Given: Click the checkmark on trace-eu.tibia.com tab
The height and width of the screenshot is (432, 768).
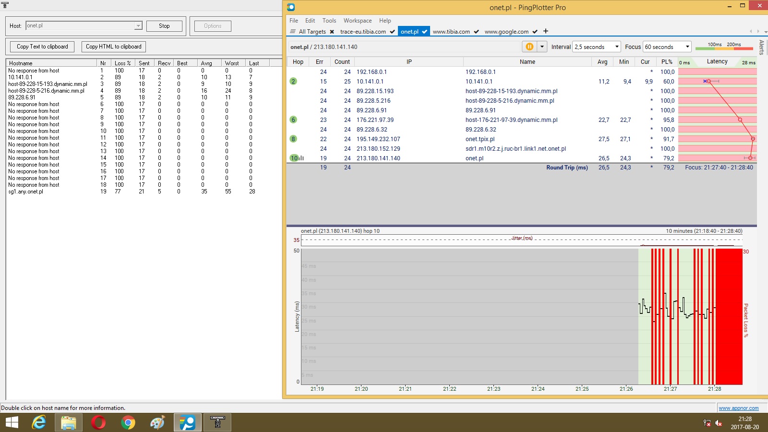Looking at the screenshot, I should pos(392,32).
